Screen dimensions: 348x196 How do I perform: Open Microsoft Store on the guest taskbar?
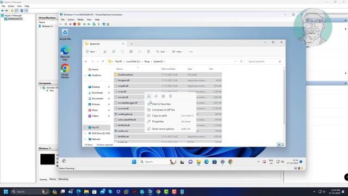(x=214, y=162)
